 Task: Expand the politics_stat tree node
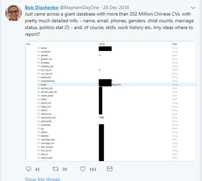[x=39, y=88]
